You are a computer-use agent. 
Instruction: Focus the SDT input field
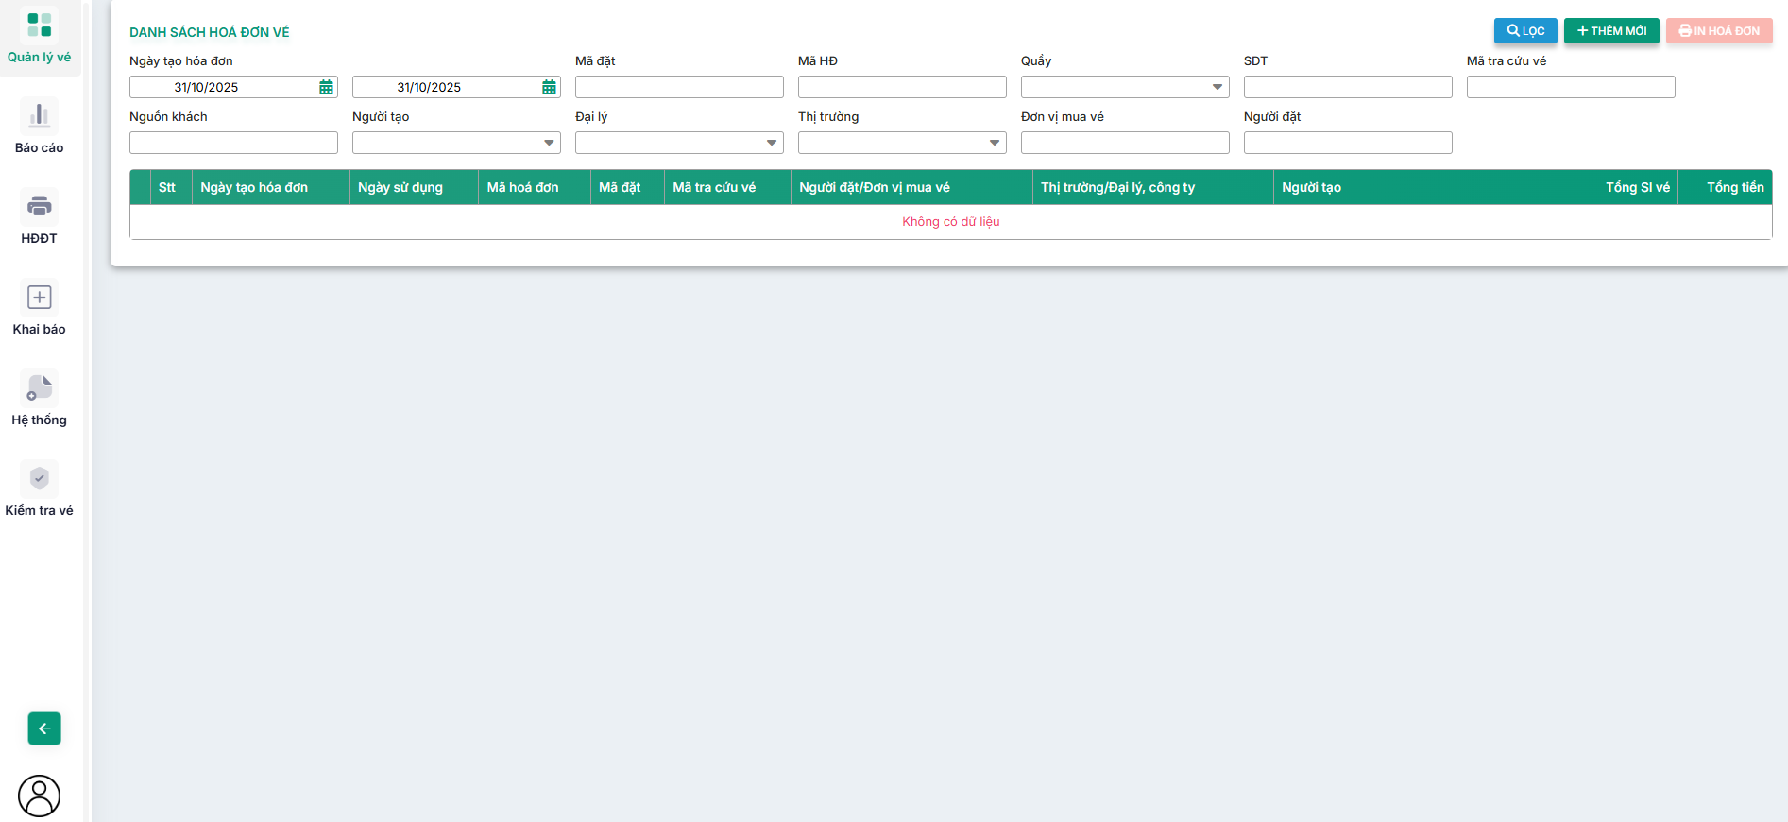click(x=1347, y=88)
